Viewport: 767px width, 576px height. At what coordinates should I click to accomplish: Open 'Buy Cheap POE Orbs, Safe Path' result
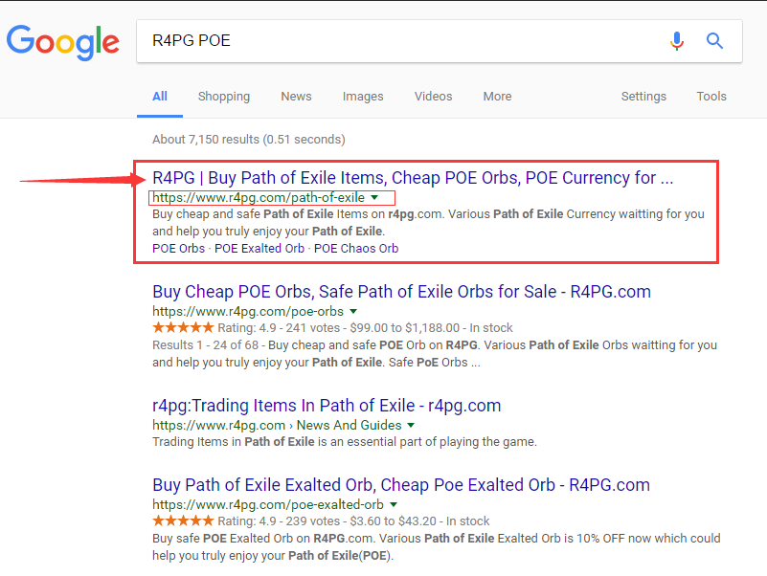[x=401, y=292]
